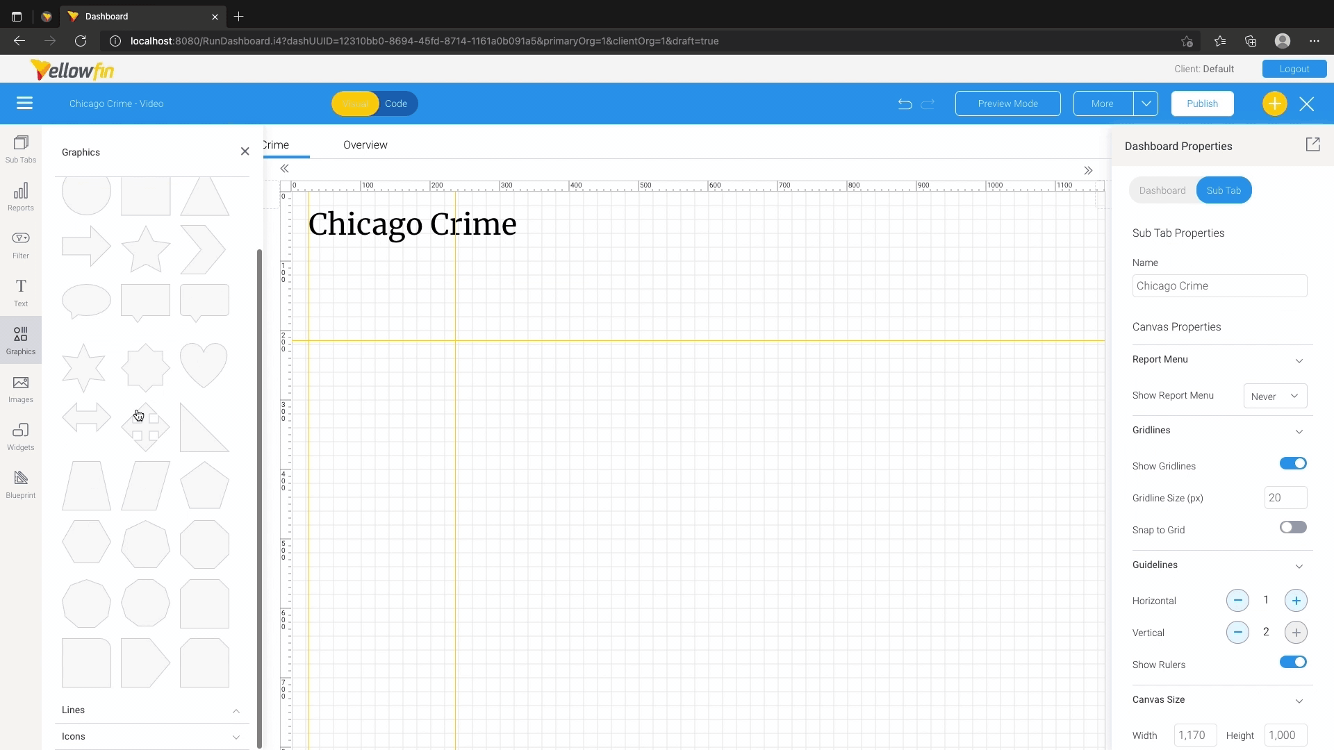Open the Filter panel in sidebar

pyautogui.click(x=21, y=244)
